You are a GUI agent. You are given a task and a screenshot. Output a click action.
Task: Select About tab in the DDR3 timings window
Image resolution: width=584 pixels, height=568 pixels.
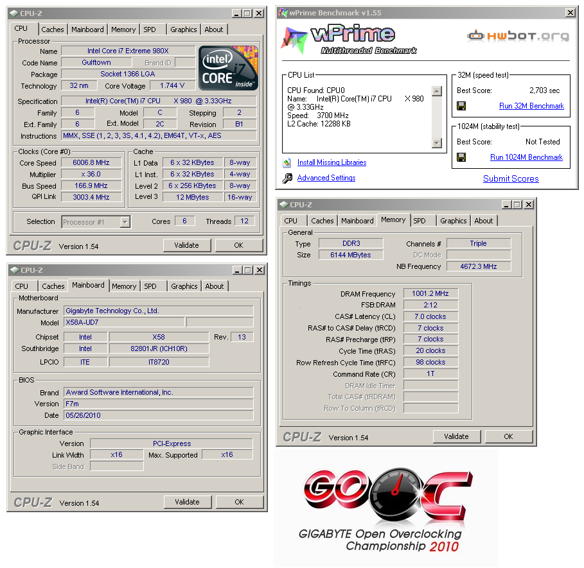(484, 221)
